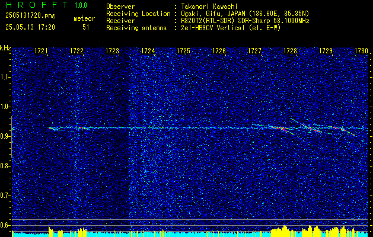Click the 1729 time marker

pyautogui.click(x=326, y=50)
